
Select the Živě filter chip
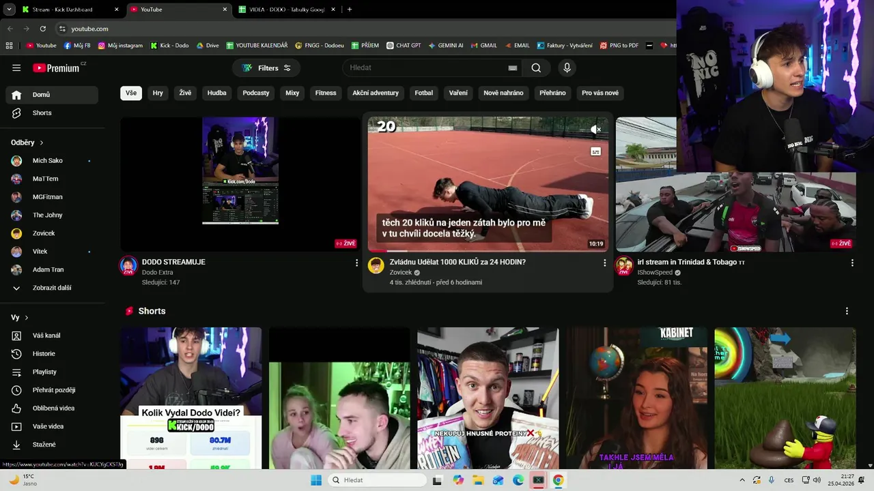[x=186, y=93]
